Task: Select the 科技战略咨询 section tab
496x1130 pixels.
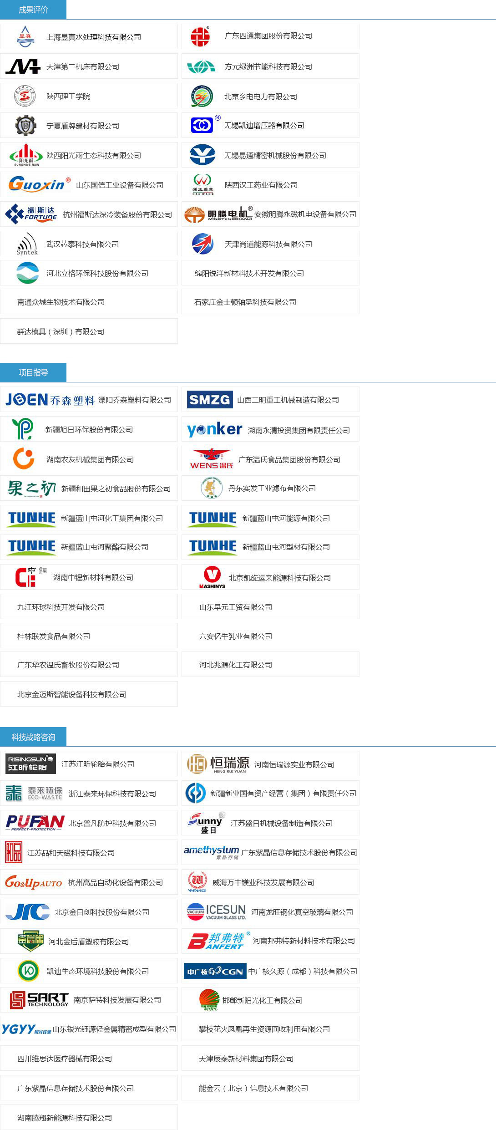Action: click(33, 737)
